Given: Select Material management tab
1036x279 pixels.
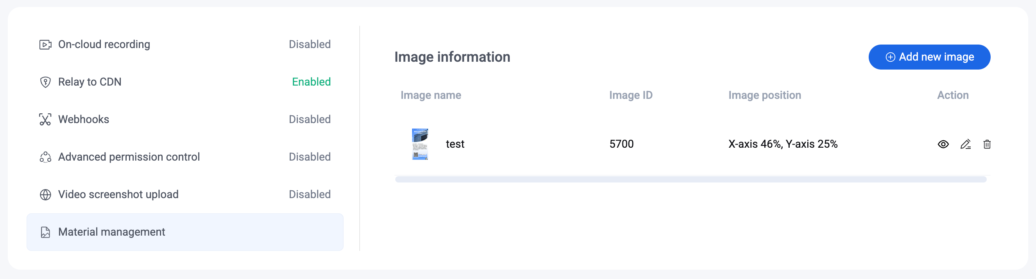Looking at the screenshot, I should click(x=112, y=232).
